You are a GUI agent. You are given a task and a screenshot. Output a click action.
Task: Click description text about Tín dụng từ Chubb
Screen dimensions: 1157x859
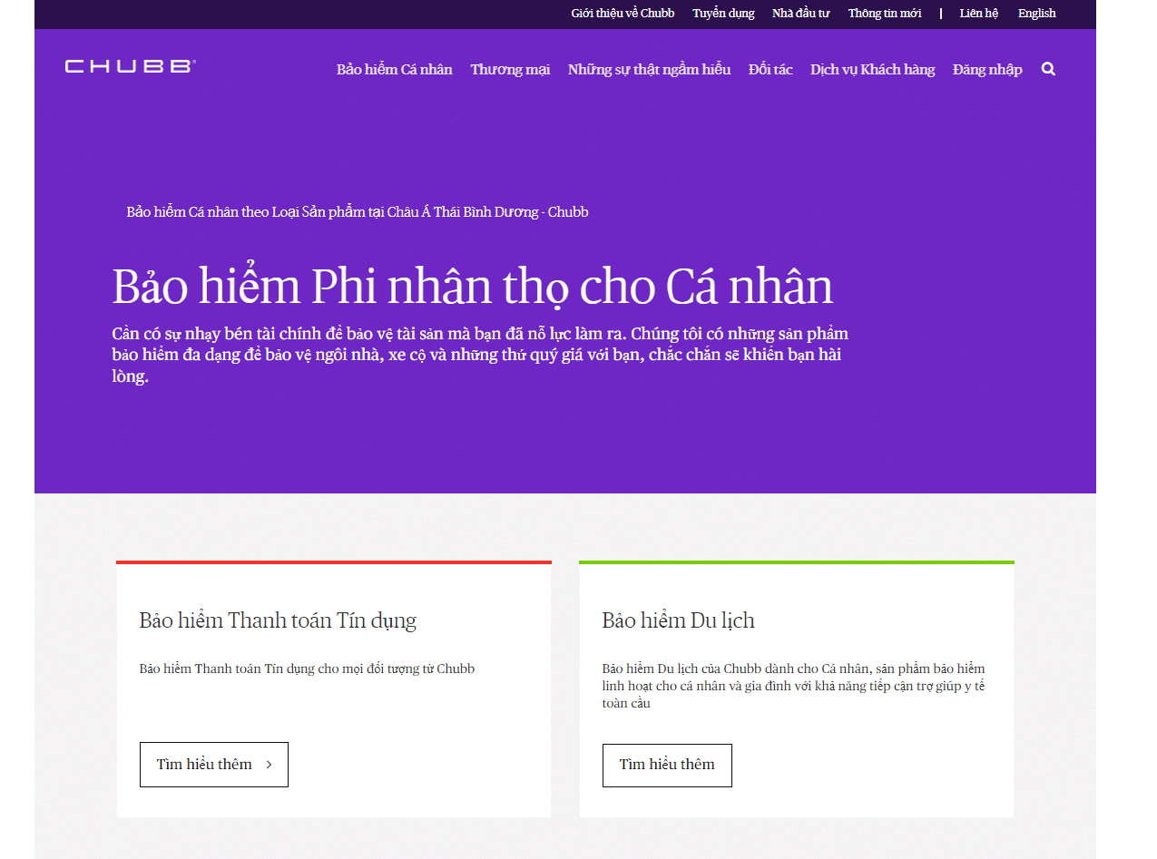pyautogui.click(x=307, y=669)
